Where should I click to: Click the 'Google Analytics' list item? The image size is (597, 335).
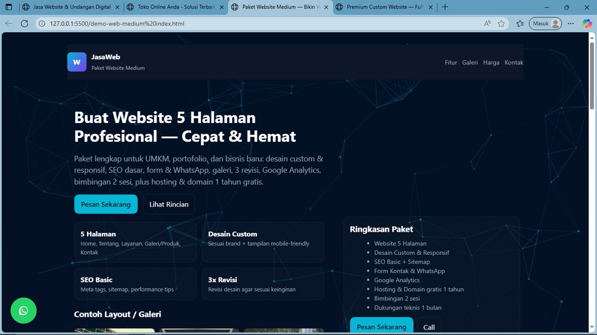[x=397, y=280]
